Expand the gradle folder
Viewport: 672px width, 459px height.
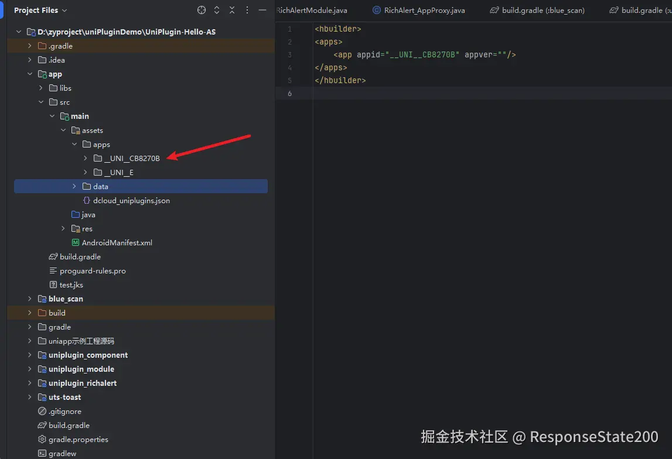(29, 327)
